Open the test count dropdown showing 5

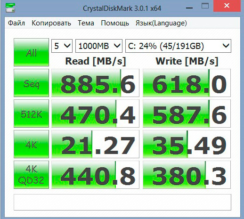click(62, 46)
